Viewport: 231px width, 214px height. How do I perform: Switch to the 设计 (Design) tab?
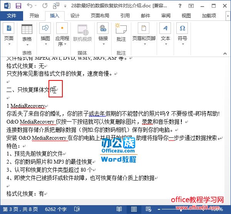[x=75, y=16]
